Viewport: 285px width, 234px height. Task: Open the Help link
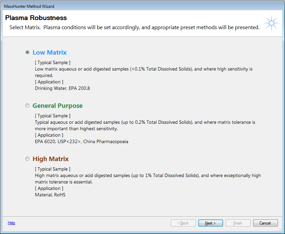click(12, 223)
